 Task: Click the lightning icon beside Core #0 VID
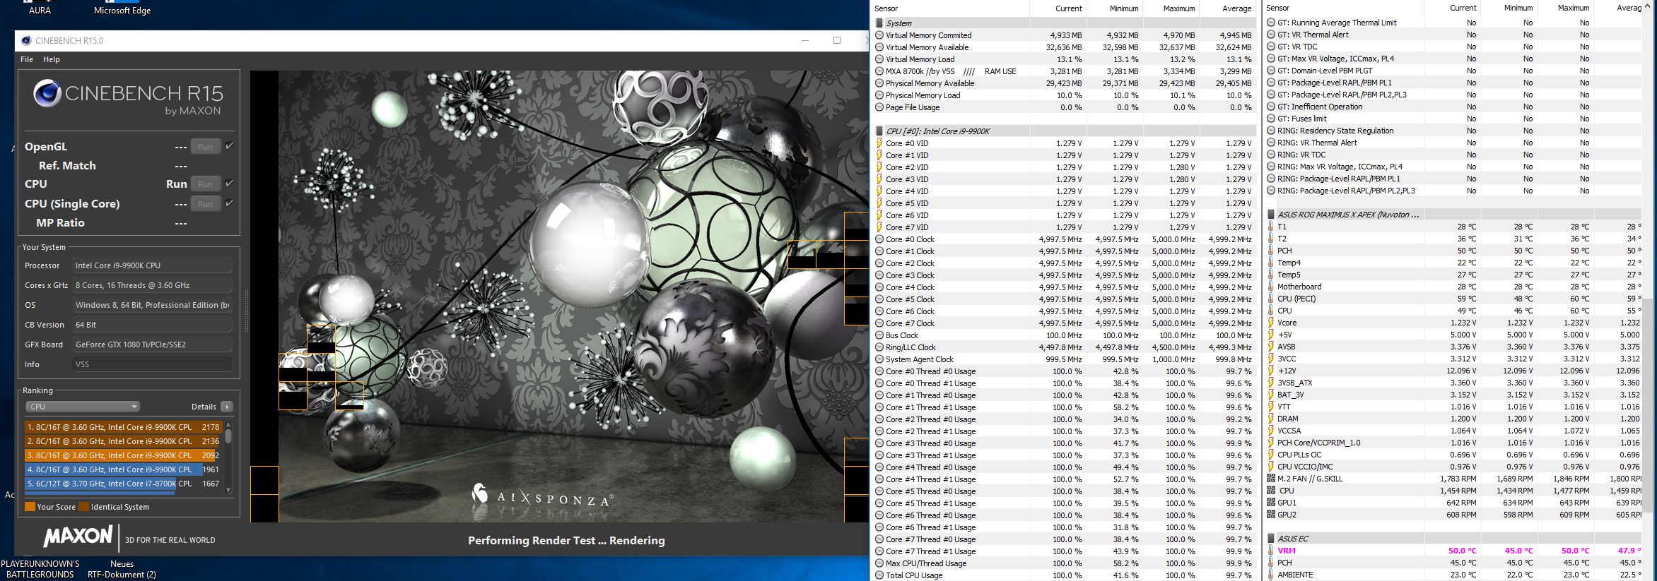tap(879, 143)
